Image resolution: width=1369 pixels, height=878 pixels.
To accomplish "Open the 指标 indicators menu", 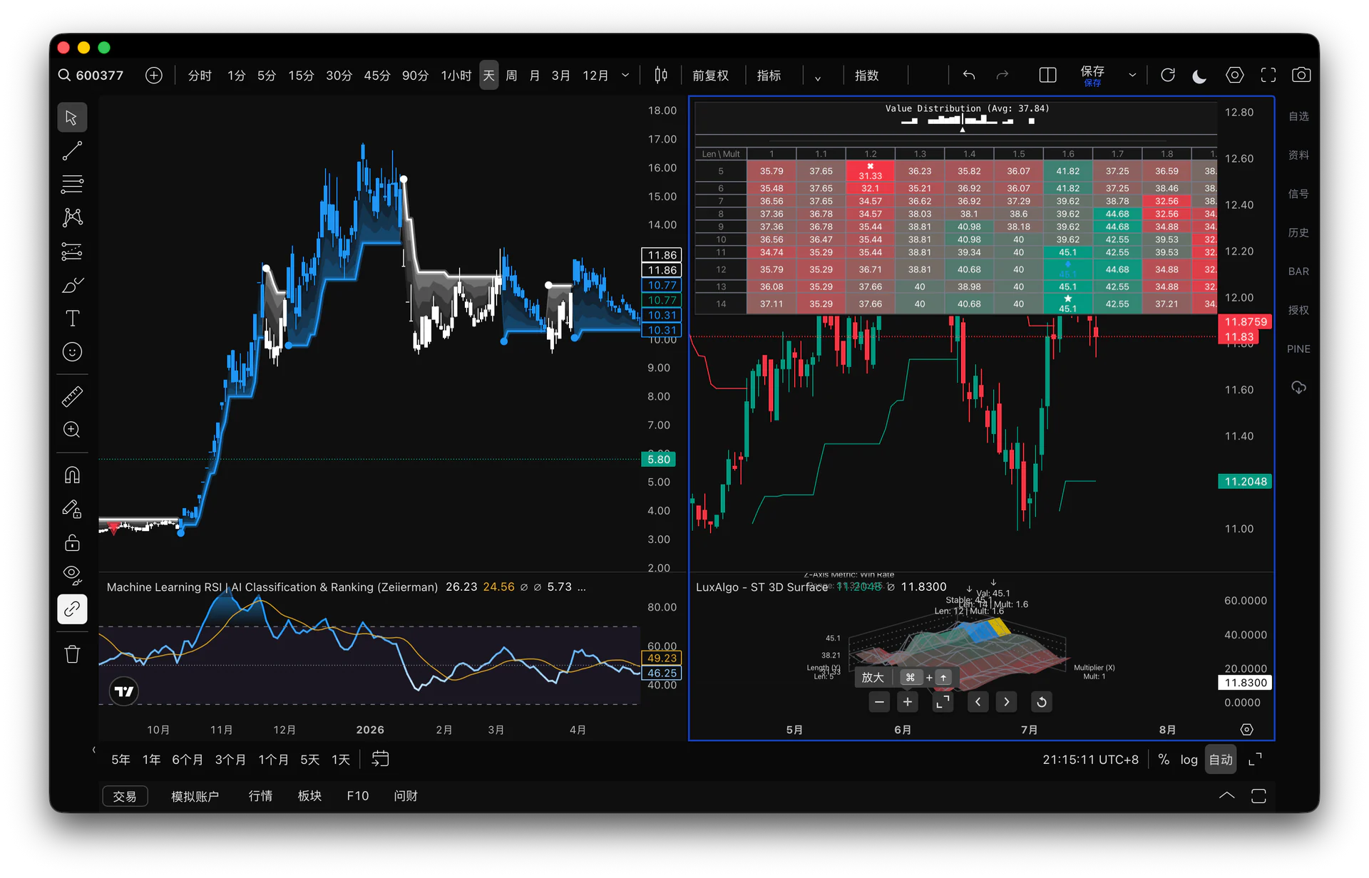I will coord(769,76).
